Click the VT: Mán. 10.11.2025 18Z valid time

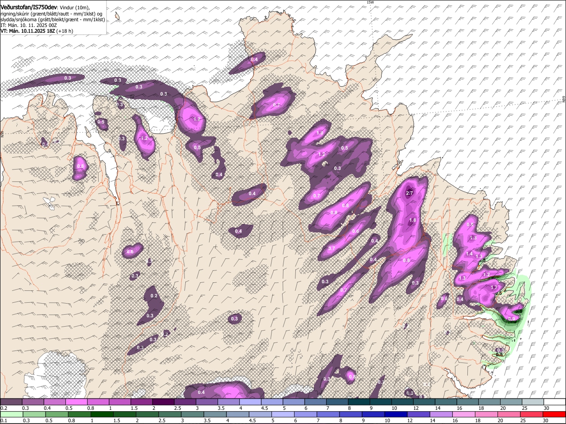(x=27, y=31)
